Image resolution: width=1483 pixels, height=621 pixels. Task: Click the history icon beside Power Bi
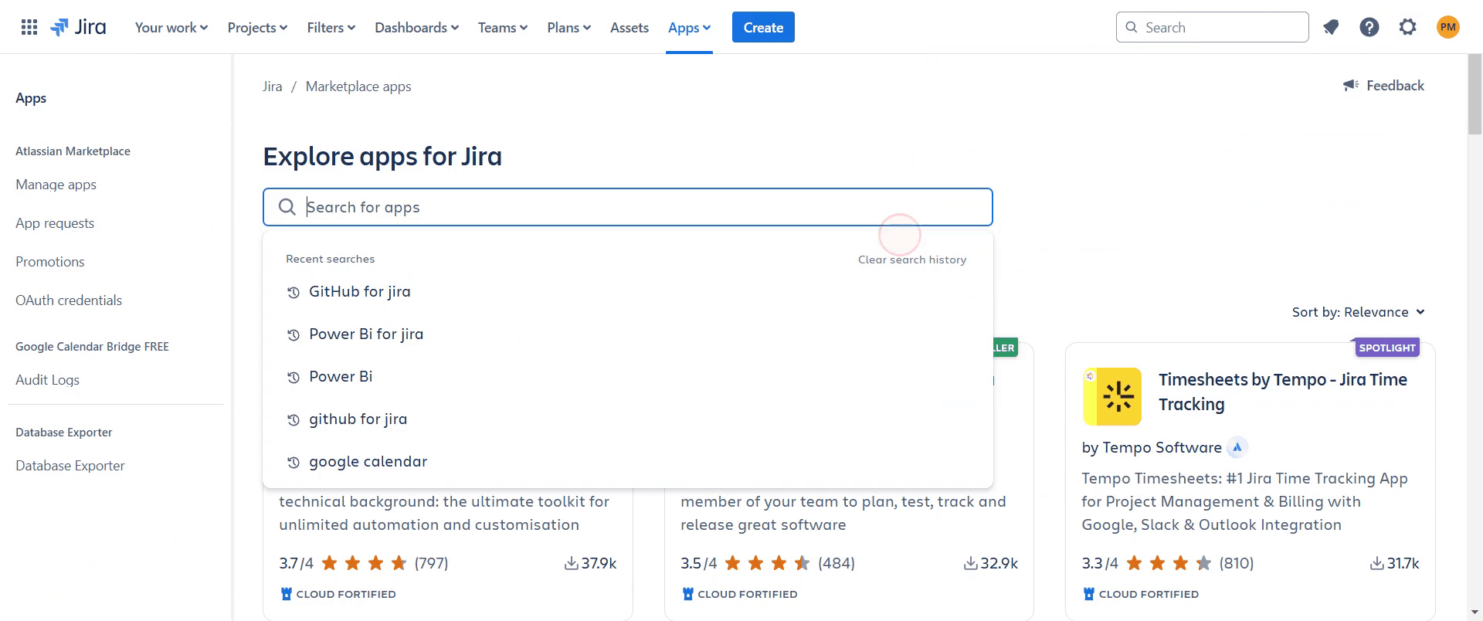[x=294, y=378]
